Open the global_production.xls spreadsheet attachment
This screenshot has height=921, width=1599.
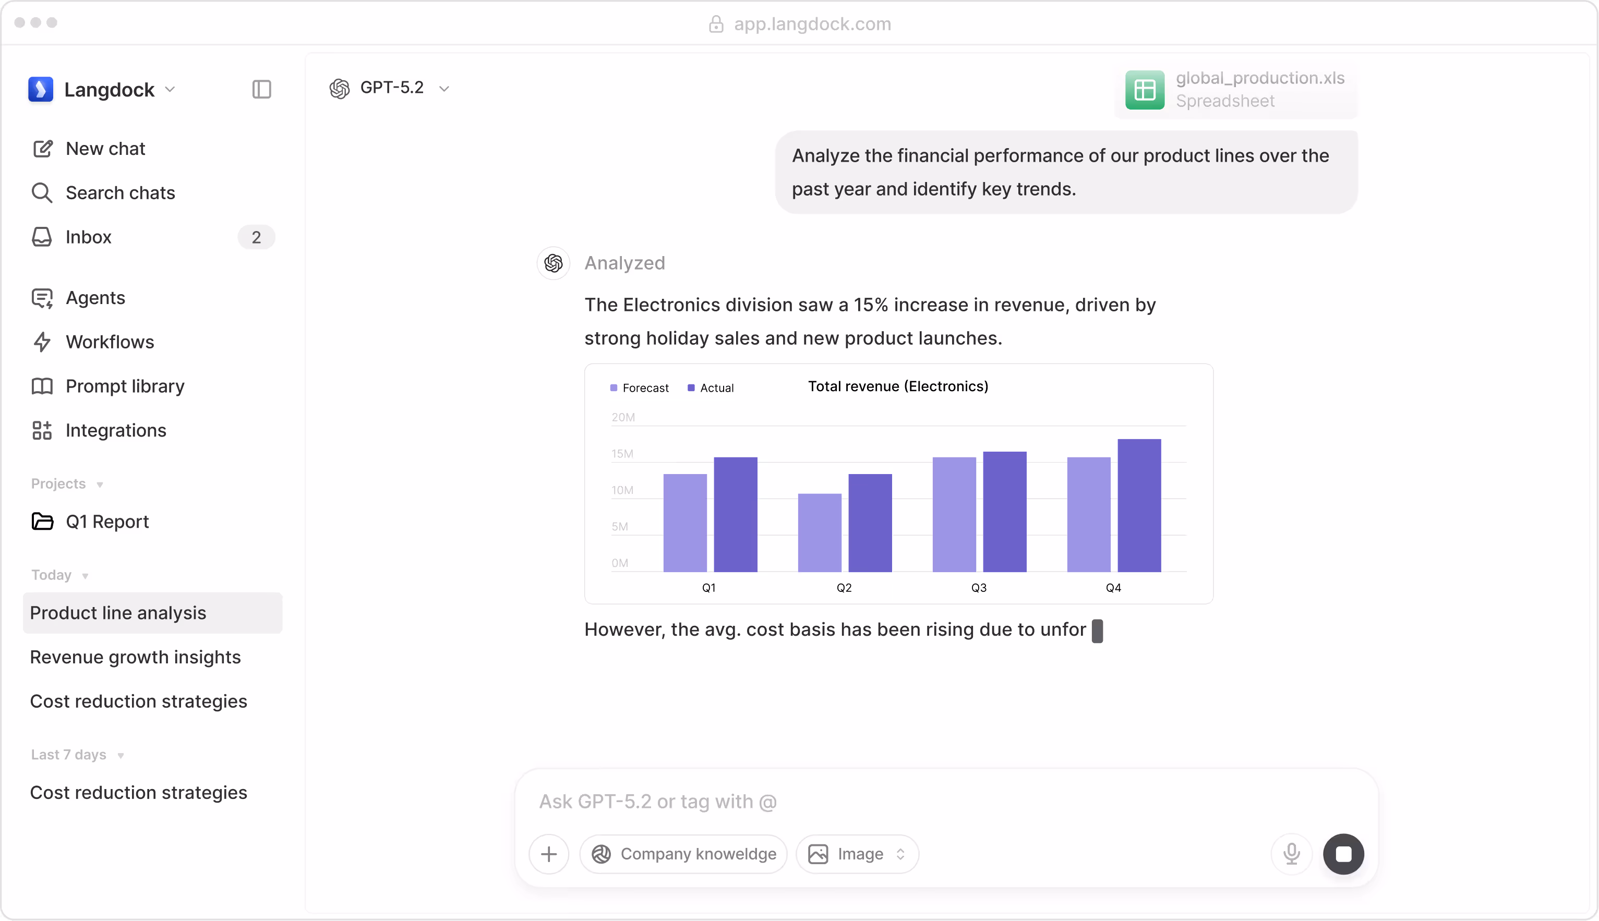click(1235, 90)
